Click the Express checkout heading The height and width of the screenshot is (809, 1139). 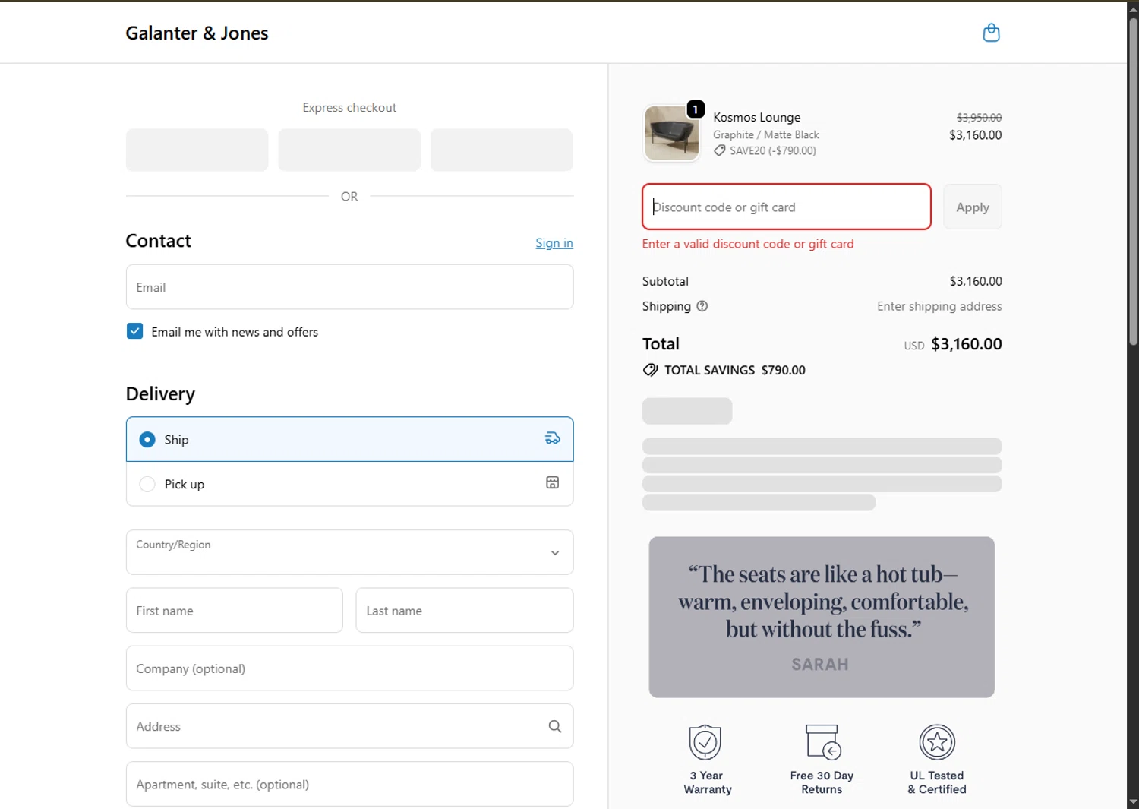349,108
